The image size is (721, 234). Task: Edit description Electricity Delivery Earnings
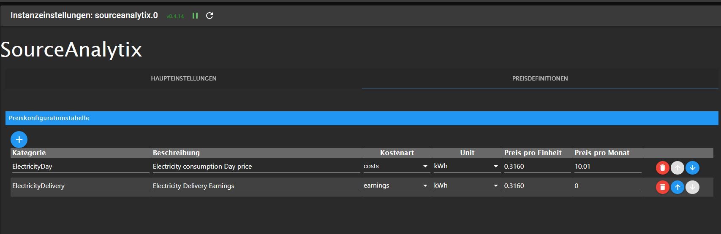256,186
